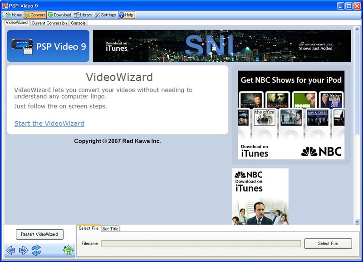Click the green house home icon
The width and height of the screenshot is (363, 262).
point(69,250)
